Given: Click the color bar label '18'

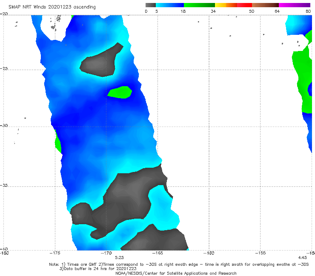Looking at the screenshot, I should coord(183,11).
